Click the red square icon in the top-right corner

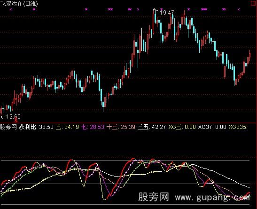(254, 4)
